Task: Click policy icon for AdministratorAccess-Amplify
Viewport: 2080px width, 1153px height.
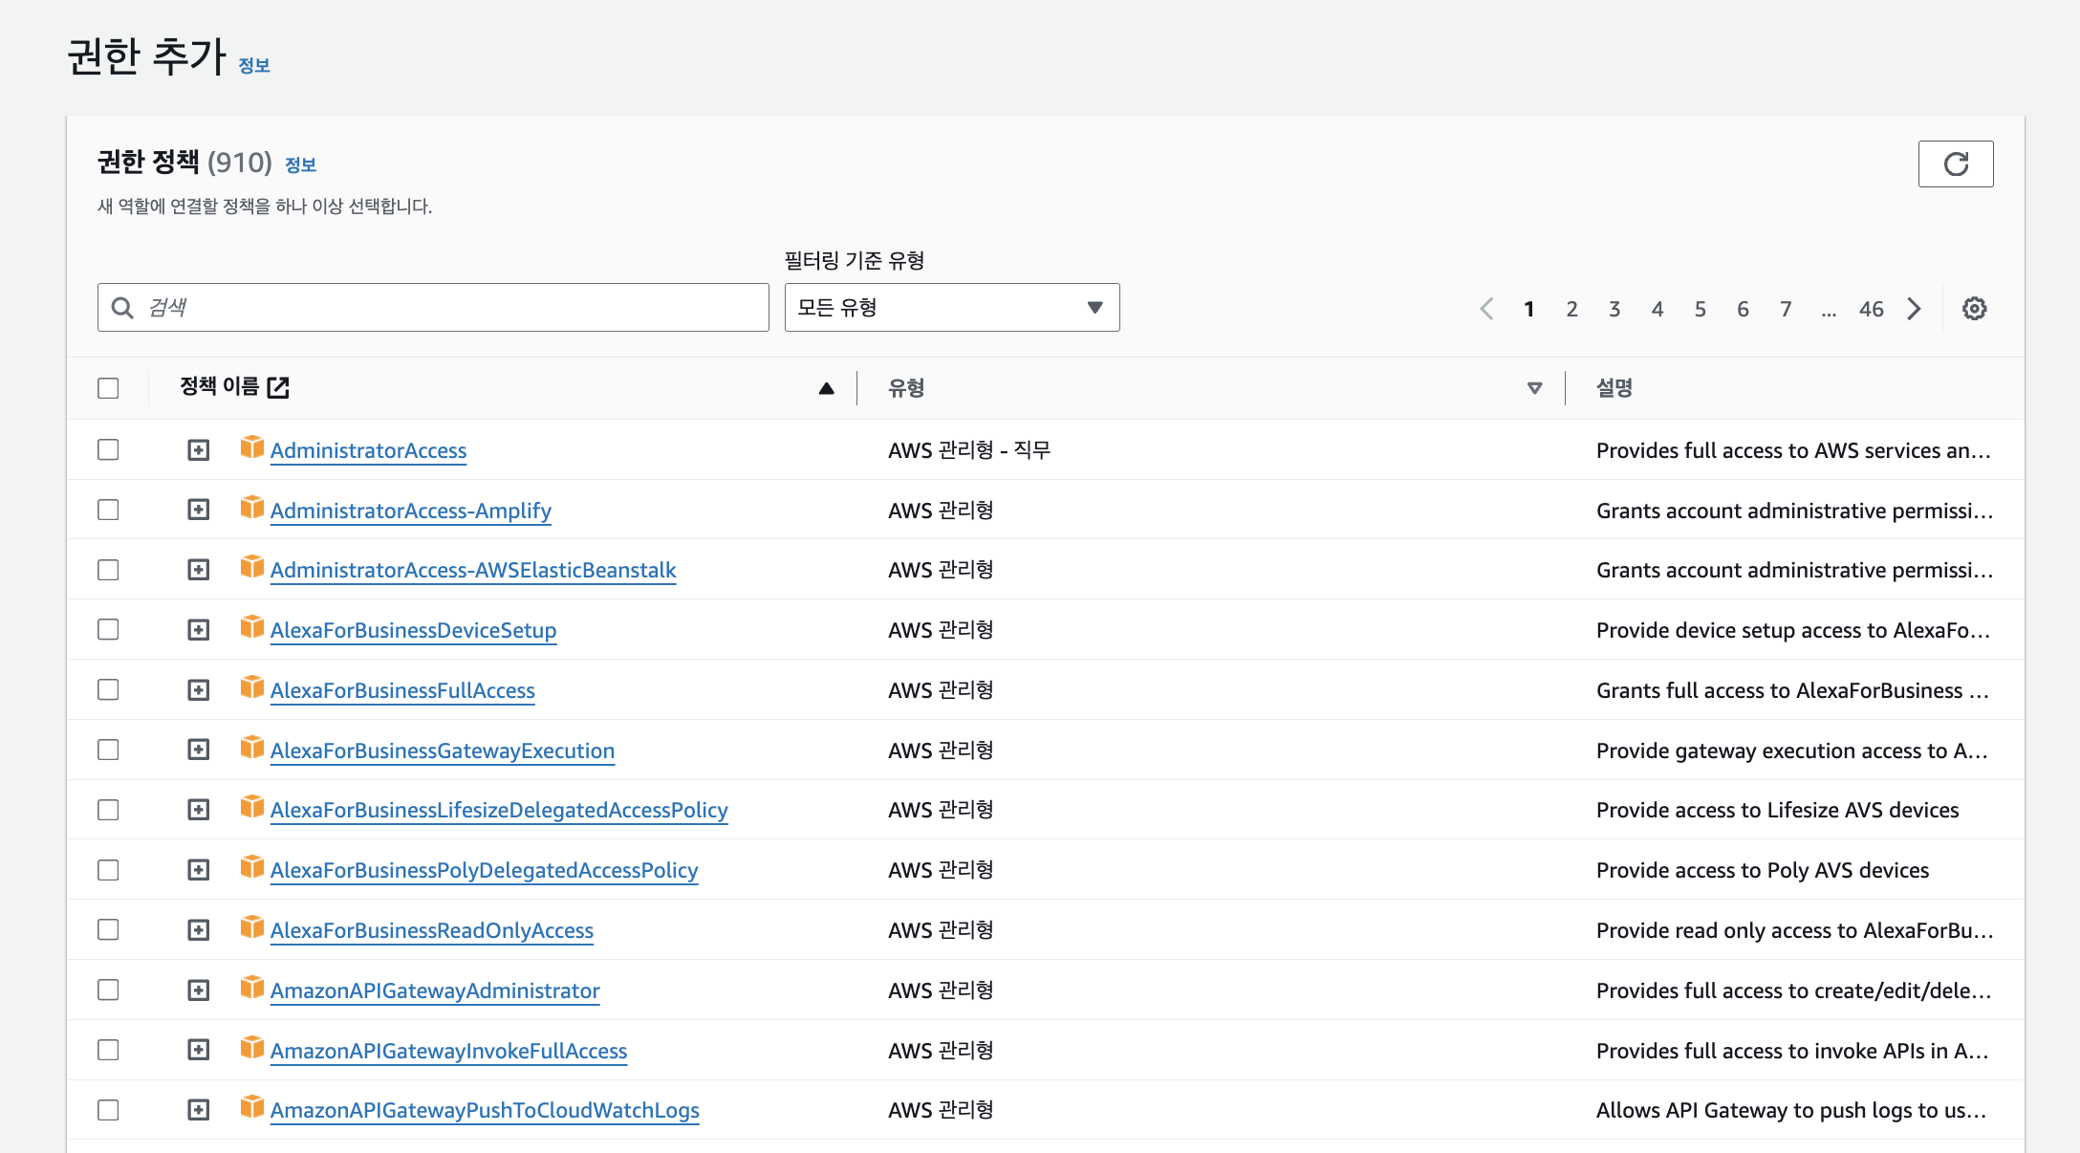Action: pos(252,508)
